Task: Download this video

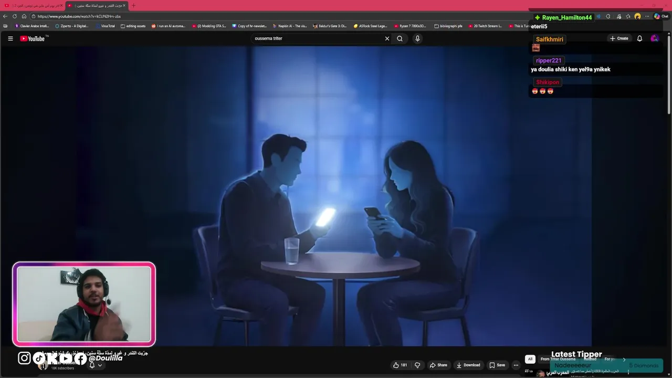Action: pyautogui.click(x=468, y=365)
